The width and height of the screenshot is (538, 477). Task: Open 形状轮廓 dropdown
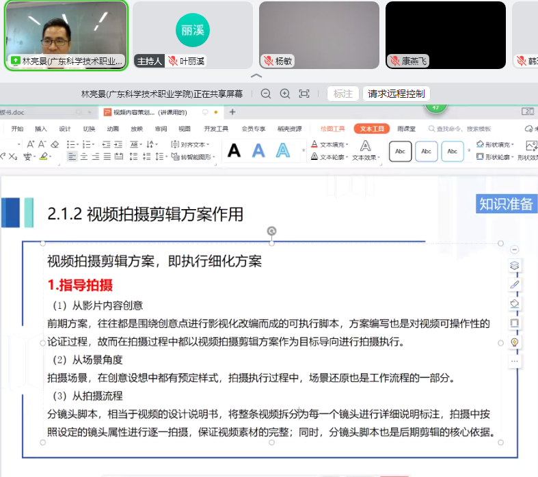pos(495,156)
